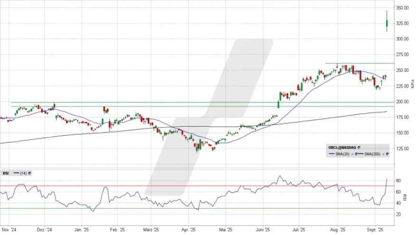Click the RSI (14) settings icon
Image resolution: width=418 pixels, height=235 pixels.
pos(30,173)
